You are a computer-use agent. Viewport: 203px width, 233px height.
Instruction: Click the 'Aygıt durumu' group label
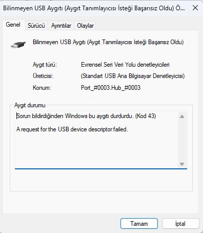tap(30, 105)
